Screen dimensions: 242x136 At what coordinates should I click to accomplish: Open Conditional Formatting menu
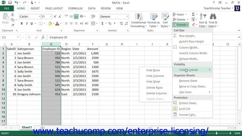point(138,20)
